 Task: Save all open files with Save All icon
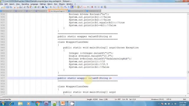click(x=11, y=7)
